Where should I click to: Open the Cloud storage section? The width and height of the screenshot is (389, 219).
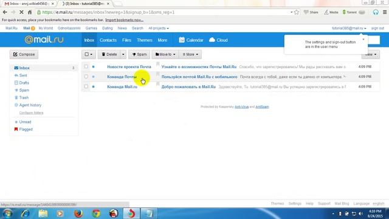click(x=218, y=40)
